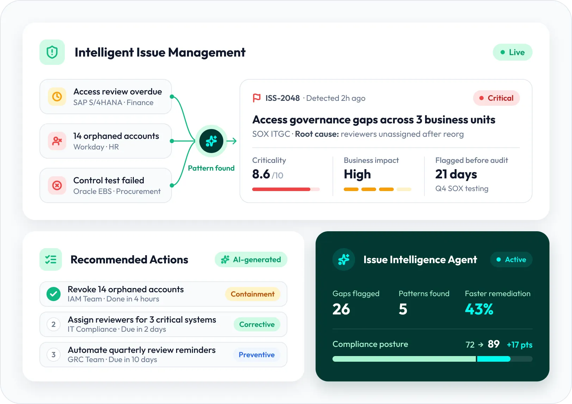The image size is (572, 404).
Task: Open the Control test failed card
Action: (x=106, y=185)
